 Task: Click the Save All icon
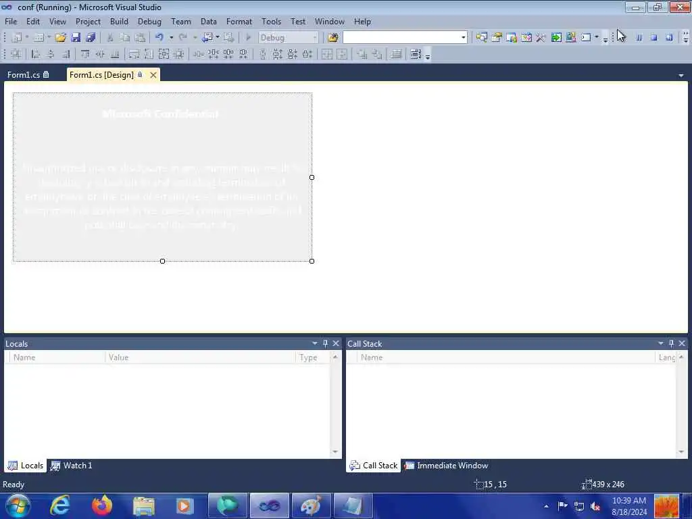click(91, 38)
